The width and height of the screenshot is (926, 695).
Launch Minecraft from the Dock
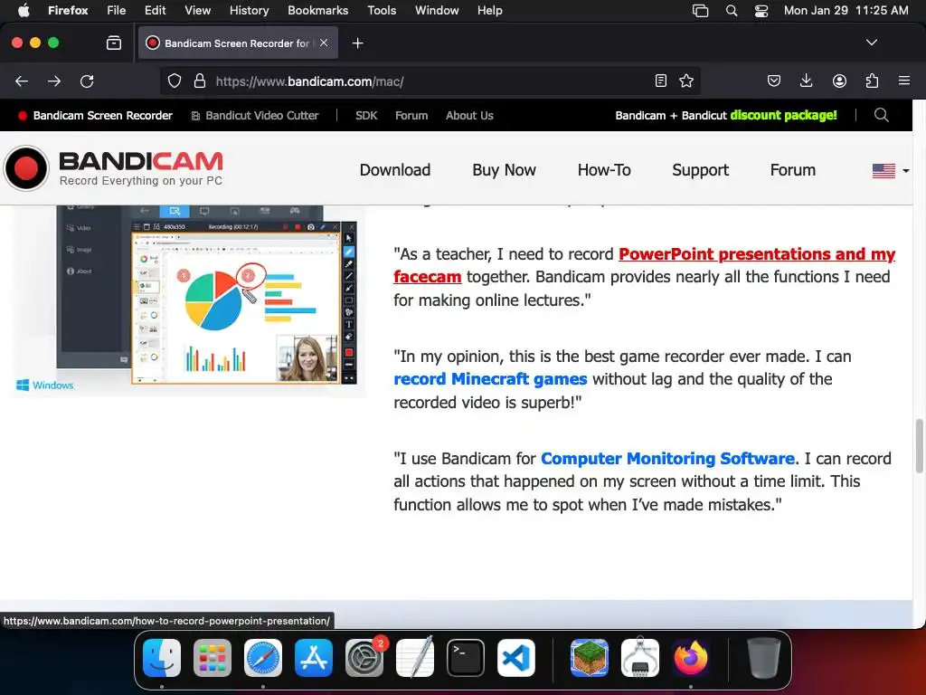[x=590, y=658]
